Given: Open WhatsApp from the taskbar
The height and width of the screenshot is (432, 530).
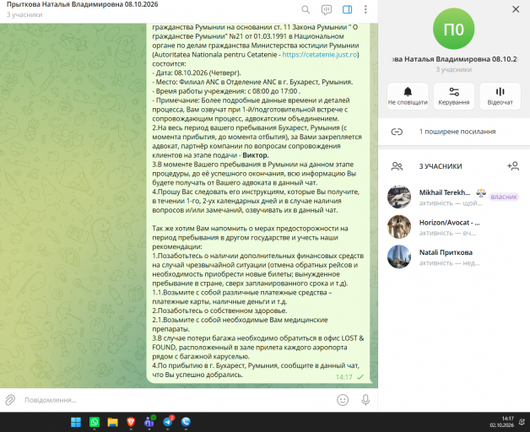Looking at the screenshot, I should (95, 422).
